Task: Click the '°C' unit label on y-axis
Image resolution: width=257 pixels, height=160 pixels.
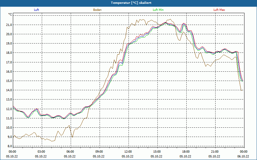Action: (10, 14)
